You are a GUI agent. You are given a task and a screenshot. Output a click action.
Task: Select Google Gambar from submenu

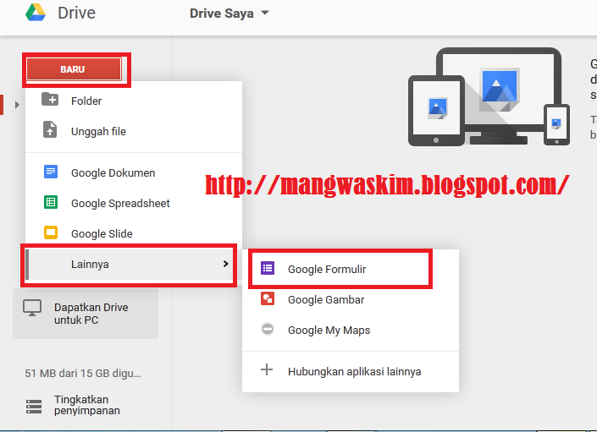[x=351, y=299]
